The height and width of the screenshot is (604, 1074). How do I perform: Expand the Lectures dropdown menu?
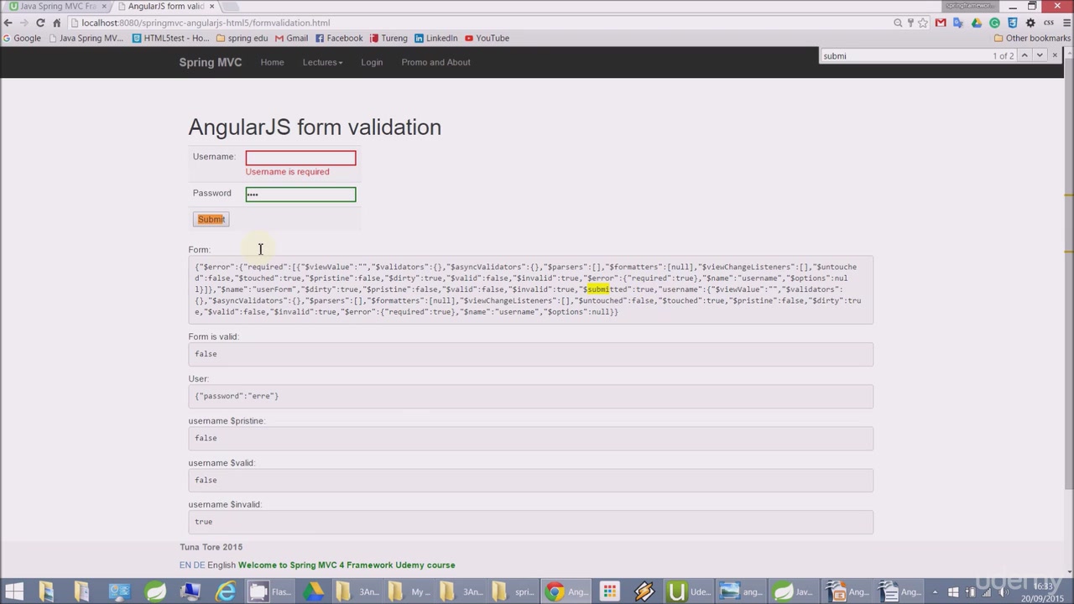[x=322, y=62]
